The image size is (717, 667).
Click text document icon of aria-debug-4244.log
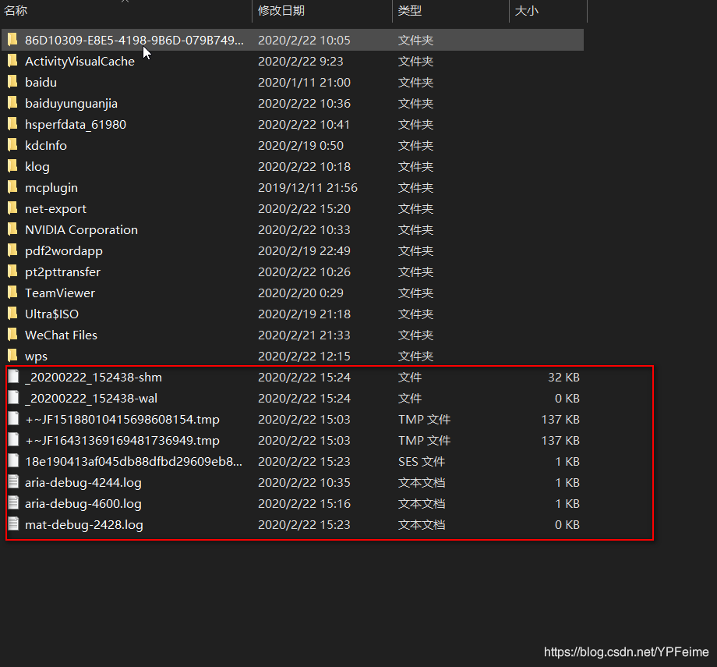coord(13,481)
